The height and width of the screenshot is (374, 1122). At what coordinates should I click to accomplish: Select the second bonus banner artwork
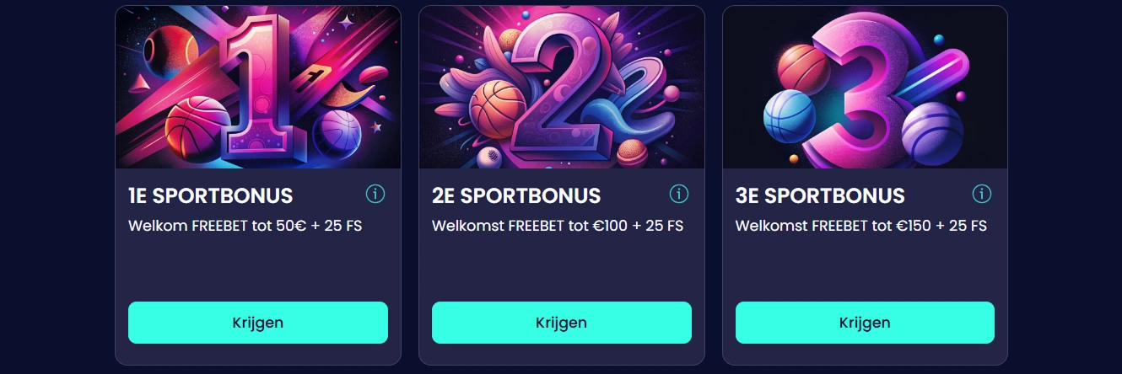coord(562,88)
